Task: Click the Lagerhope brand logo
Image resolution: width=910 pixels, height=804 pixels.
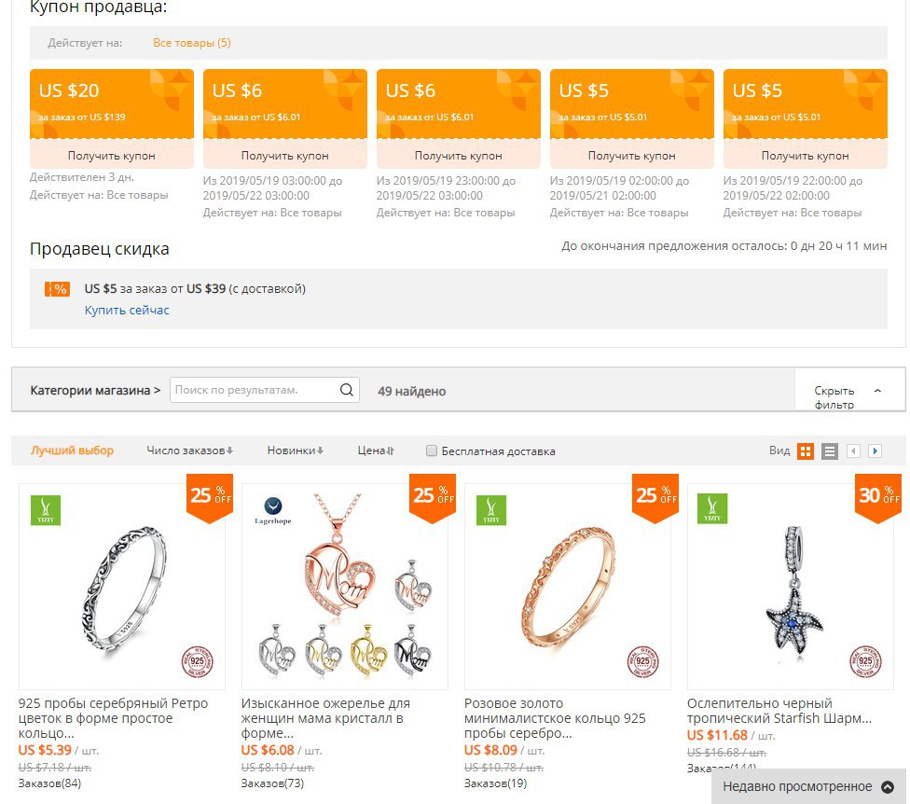Action: pyautogui.click(x=273, y=510)
